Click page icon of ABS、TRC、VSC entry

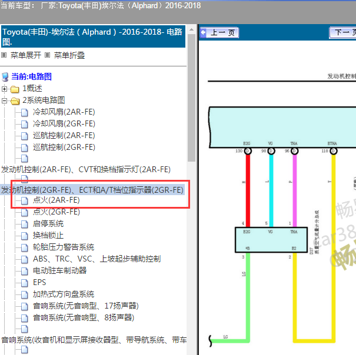click(25, 260)
